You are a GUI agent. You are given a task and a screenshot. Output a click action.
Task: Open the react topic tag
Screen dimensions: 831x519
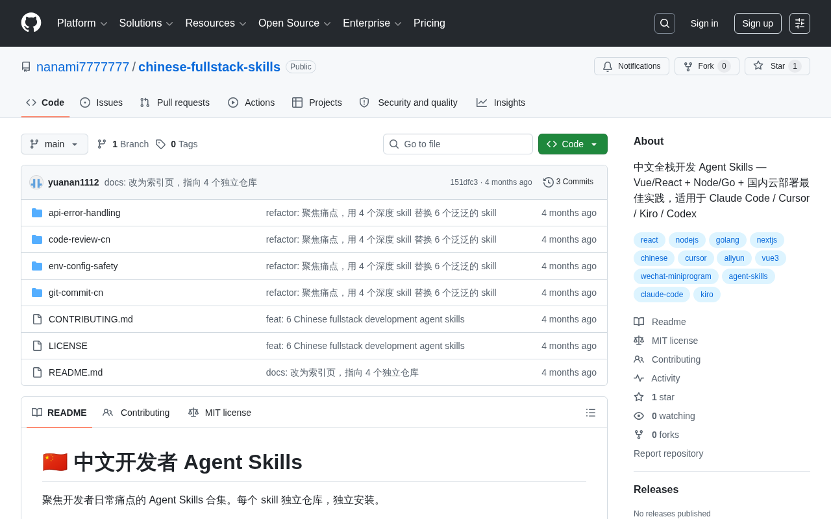649,240
